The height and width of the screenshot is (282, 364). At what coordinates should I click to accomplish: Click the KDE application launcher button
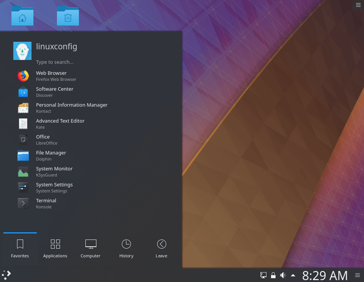6,275
